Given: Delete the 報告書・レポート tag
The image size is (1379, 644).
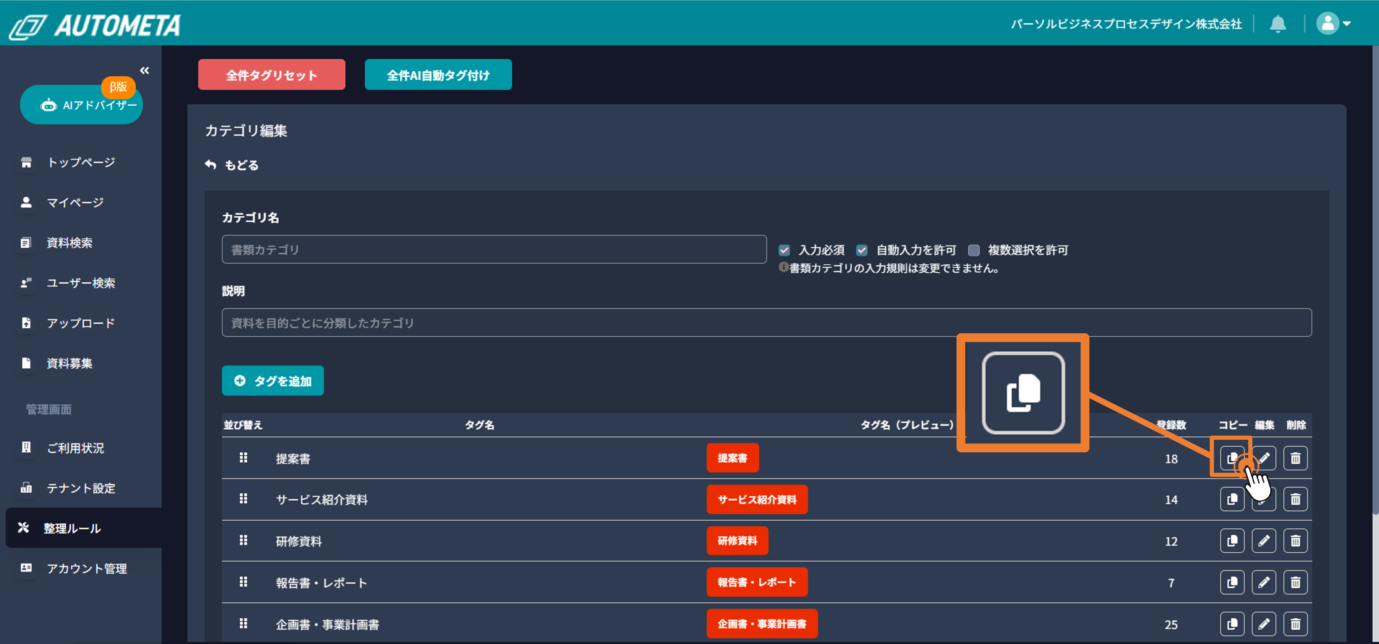Looking at the screenshot, I should 1295,582.
